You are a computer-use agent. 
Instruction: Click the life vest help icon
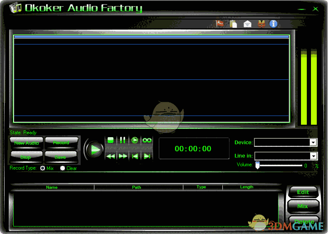261,24
